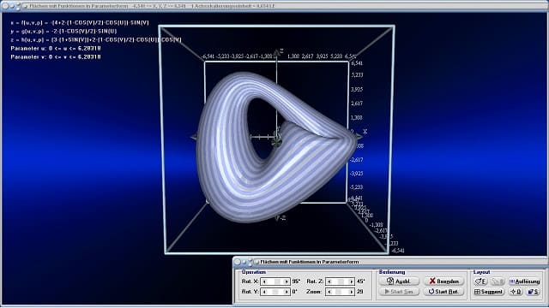
Task: Click the X axis label
Action: point(365,132)
